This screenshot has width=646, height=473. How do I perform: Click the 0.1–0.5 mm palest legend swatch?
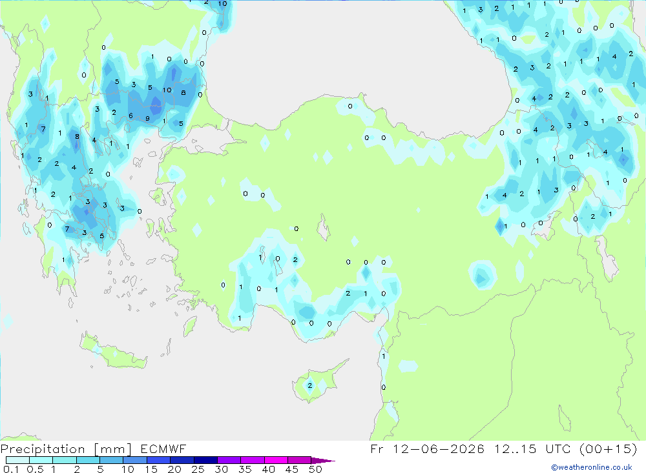17,460
